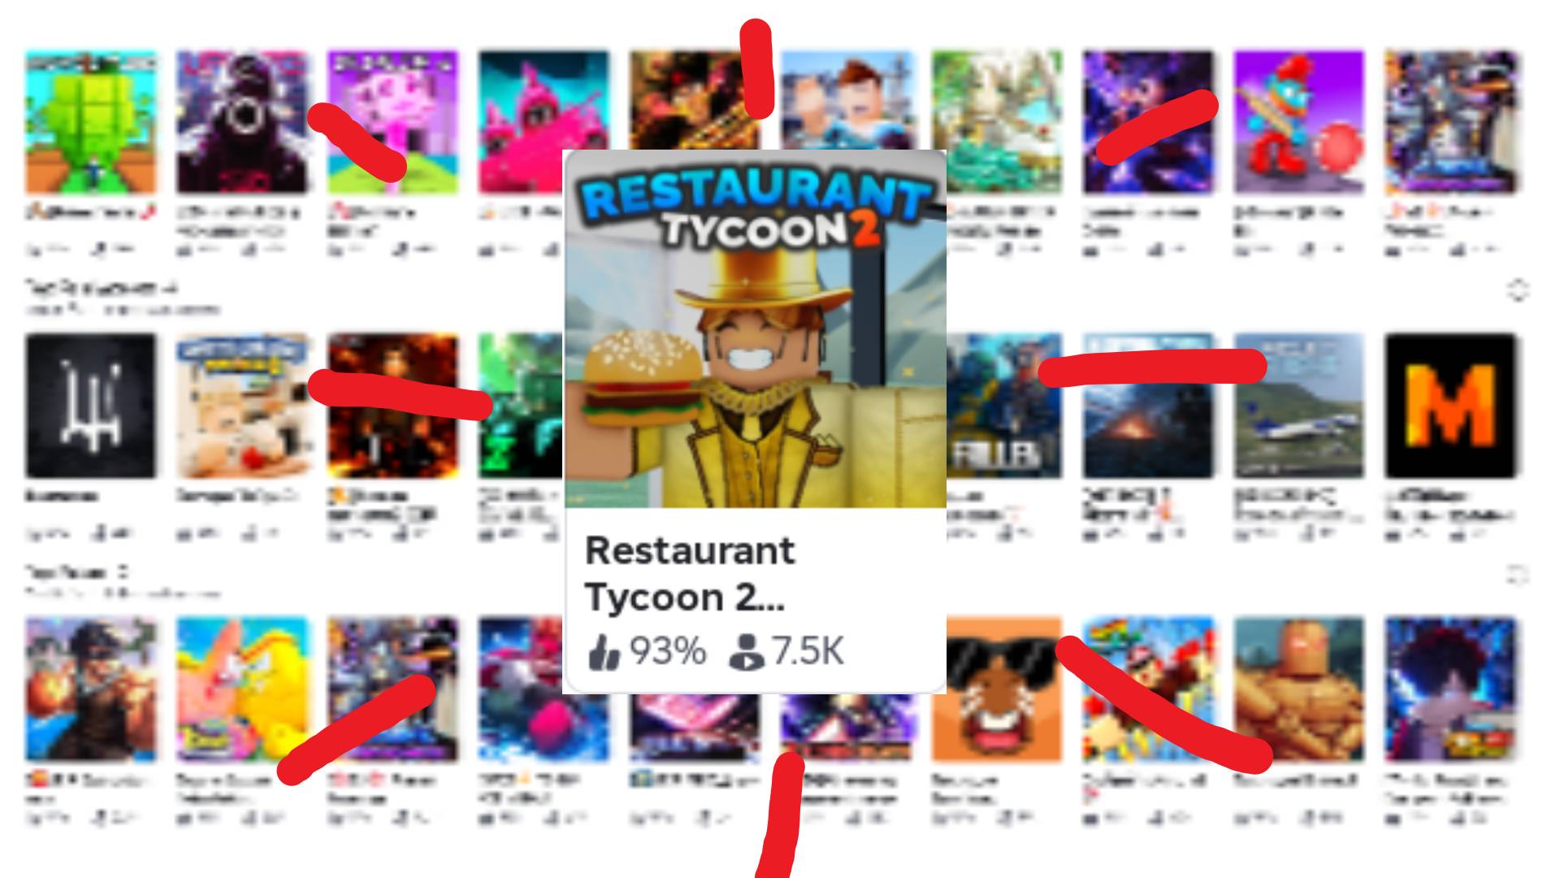Click the Restaurant Tycoon 2... title link
The width and height of the screenshot is (1560, 878).
689,574
